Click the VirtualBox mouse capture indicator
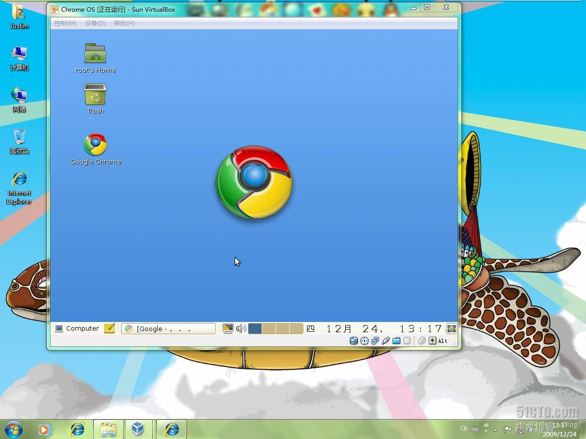This screenshot has width=586, height=439. click(x=422, y=340)
